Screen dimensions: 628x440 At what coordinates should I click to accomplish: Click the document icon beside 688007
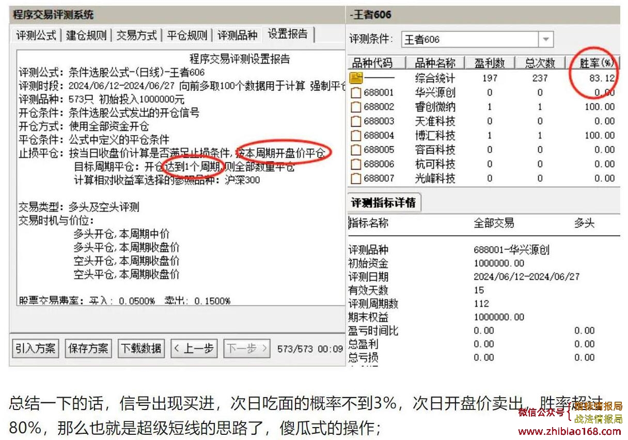(356, 179)
